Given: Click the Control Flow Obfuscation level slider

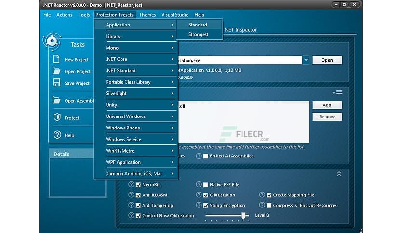Looking at the screenshot, I should (x=244, y=216).
